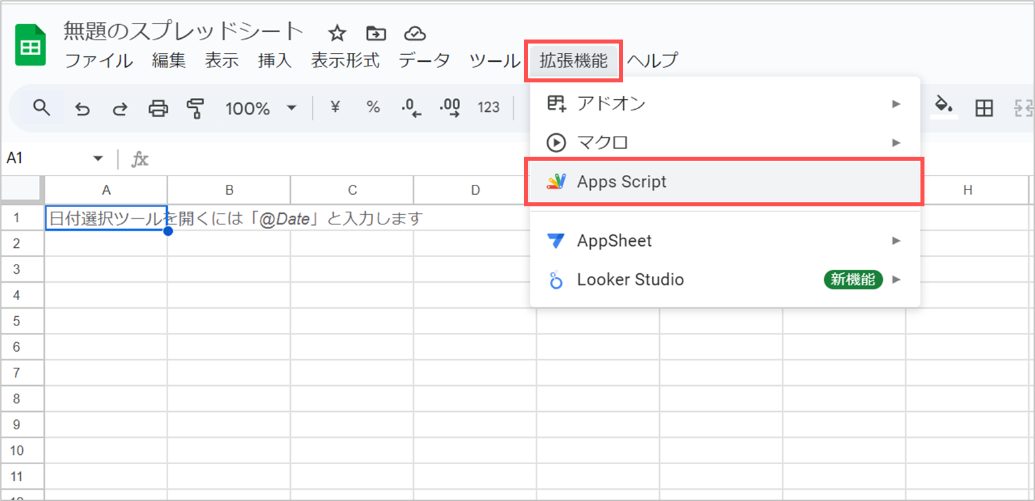Screen dimensions: 1035x501
Task: Decrease decimal places
Action: pyautogui.click(x=411, y=109)
